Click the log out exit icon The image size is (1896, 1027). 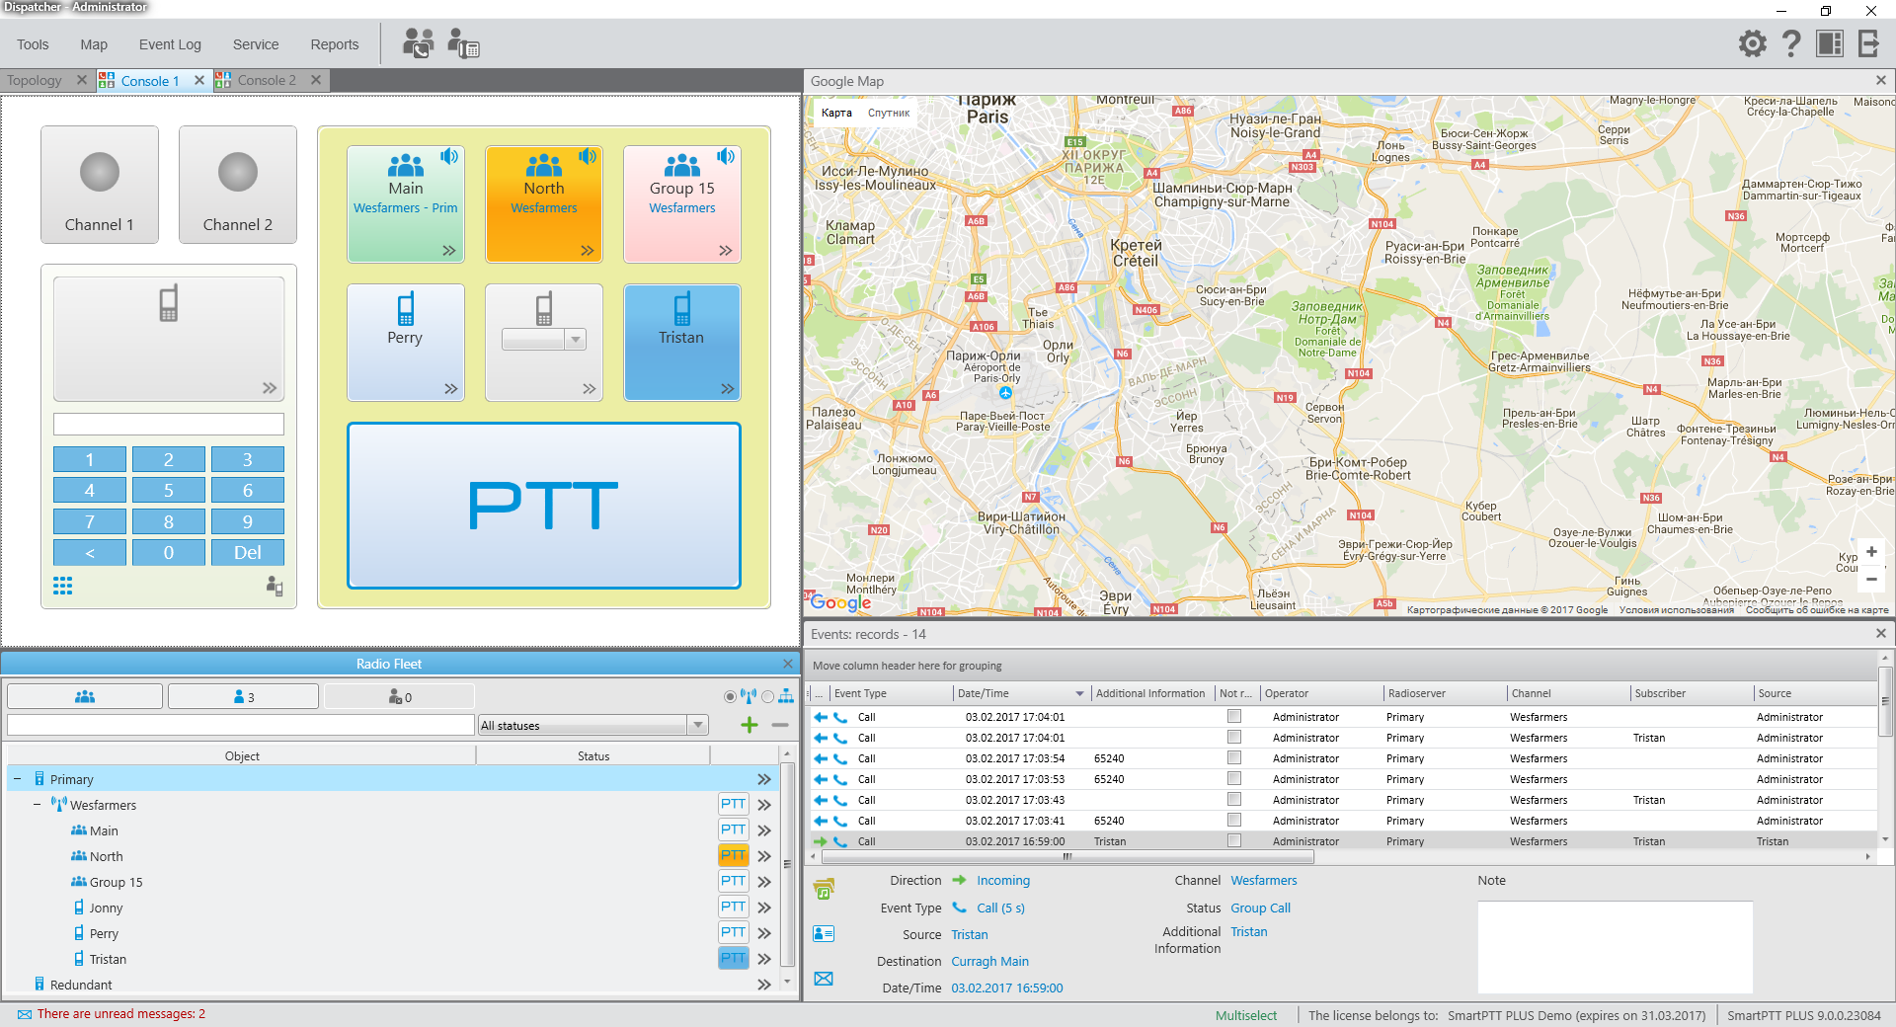pyautogui.click(x=1868, y=43)
